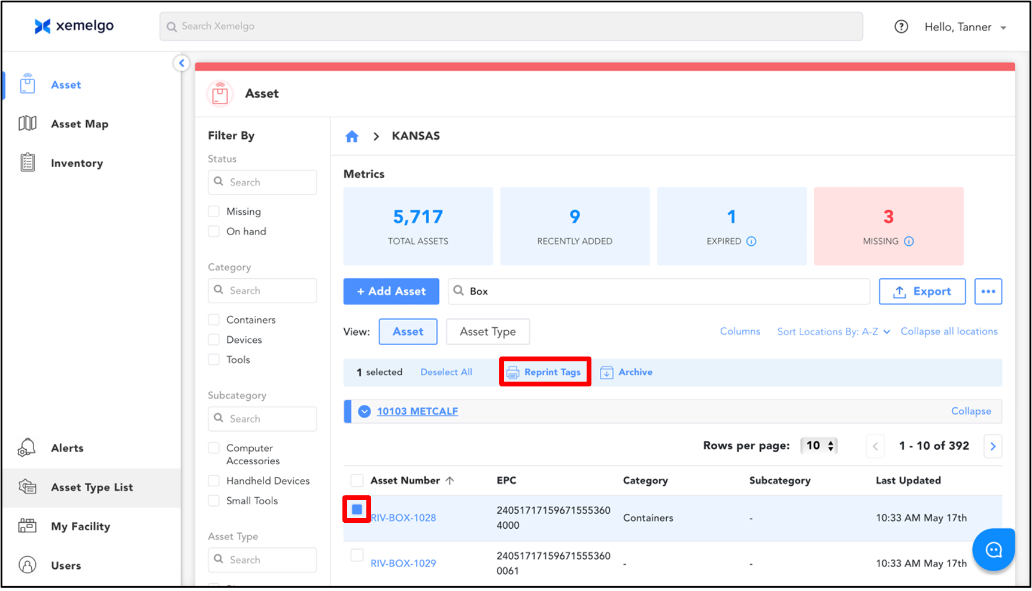Screen dimensions: 1032x591
Task: Click the Asset Map sidebar icon
Action: coord(28,124)
